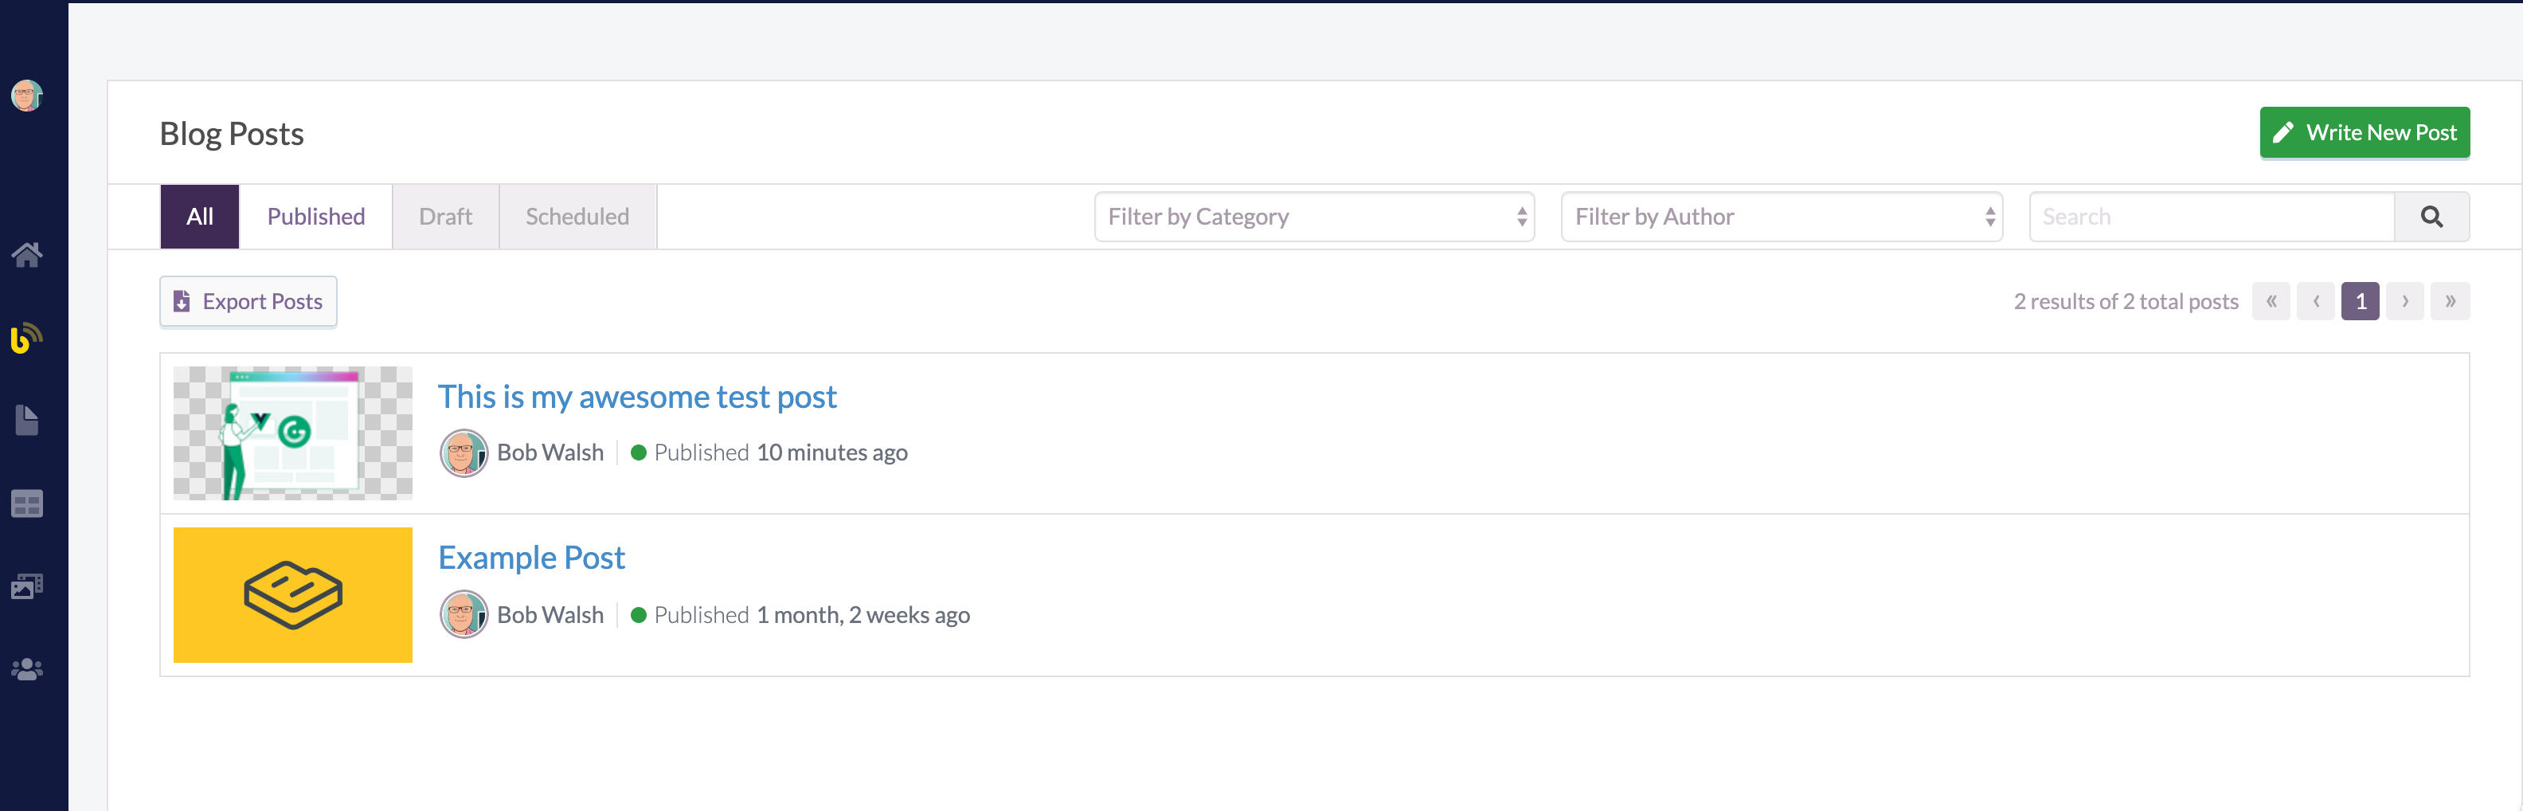Select the blog feed icon in sidebar
2523x811 pixels.
pos(26,338)
